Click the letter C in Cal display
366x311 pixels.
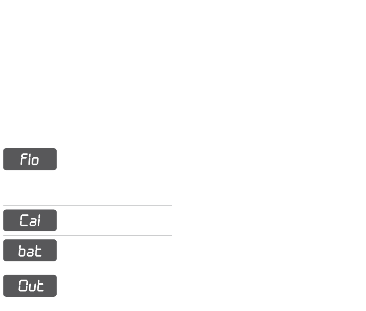(24, 221)
